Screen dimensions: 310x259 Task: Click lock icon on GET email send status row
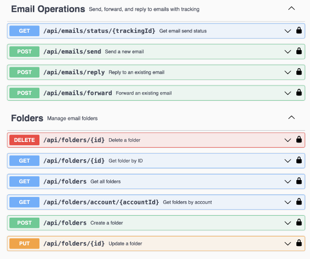coord(299,31)
